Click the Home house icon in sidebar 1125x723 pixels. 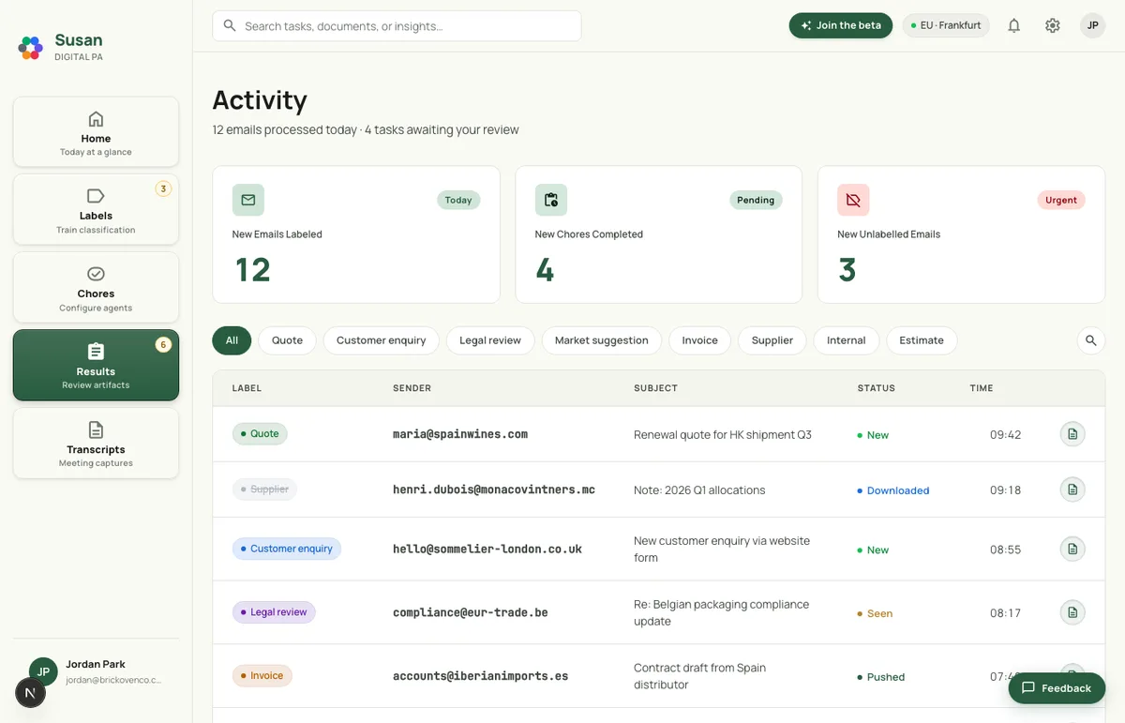pos(96,119)
